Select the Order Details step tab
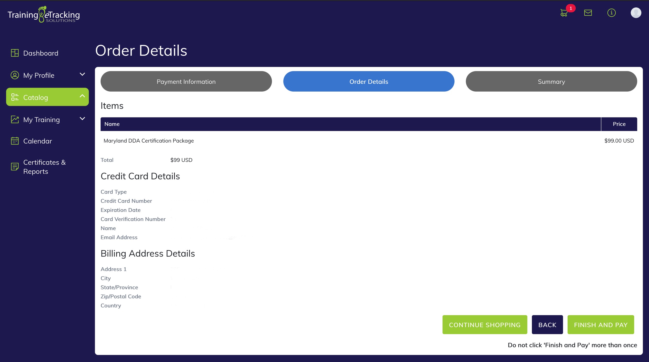The width and height of the screenshot is (649, 362). (x=369, y=82)
